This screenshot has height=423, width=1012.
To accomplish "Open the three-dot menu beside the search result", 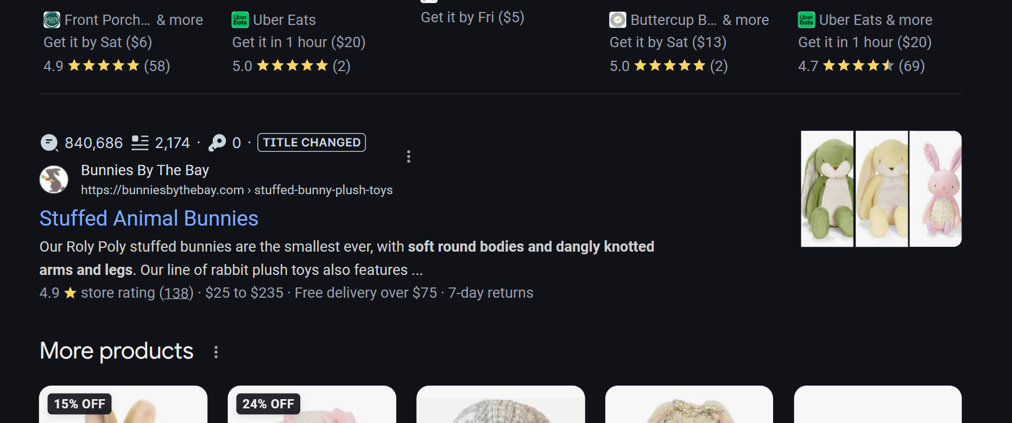I will click(408, 157).
